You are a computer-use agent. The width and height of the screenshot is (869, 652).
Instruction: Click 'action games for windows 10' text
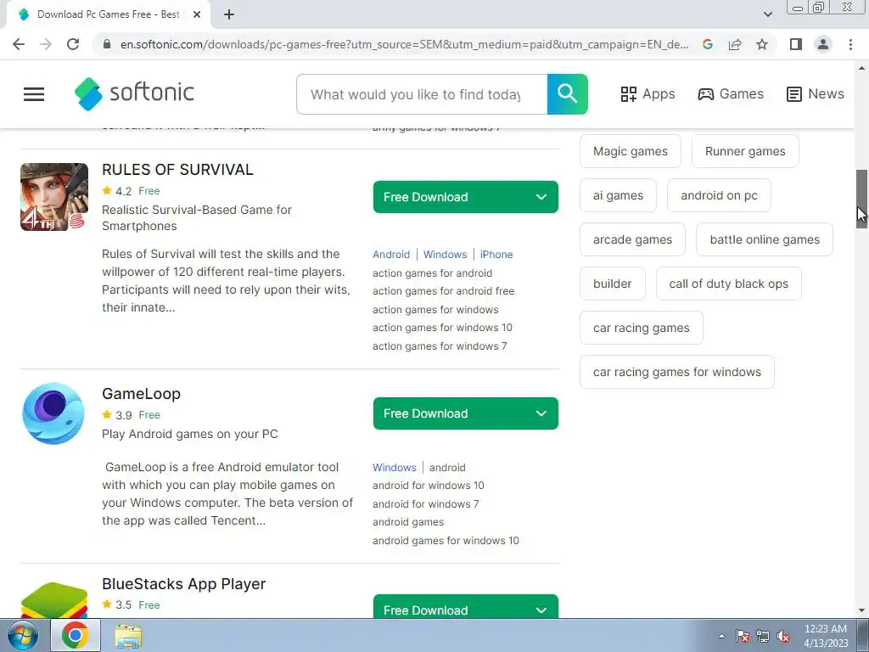[x=442, y=328]
